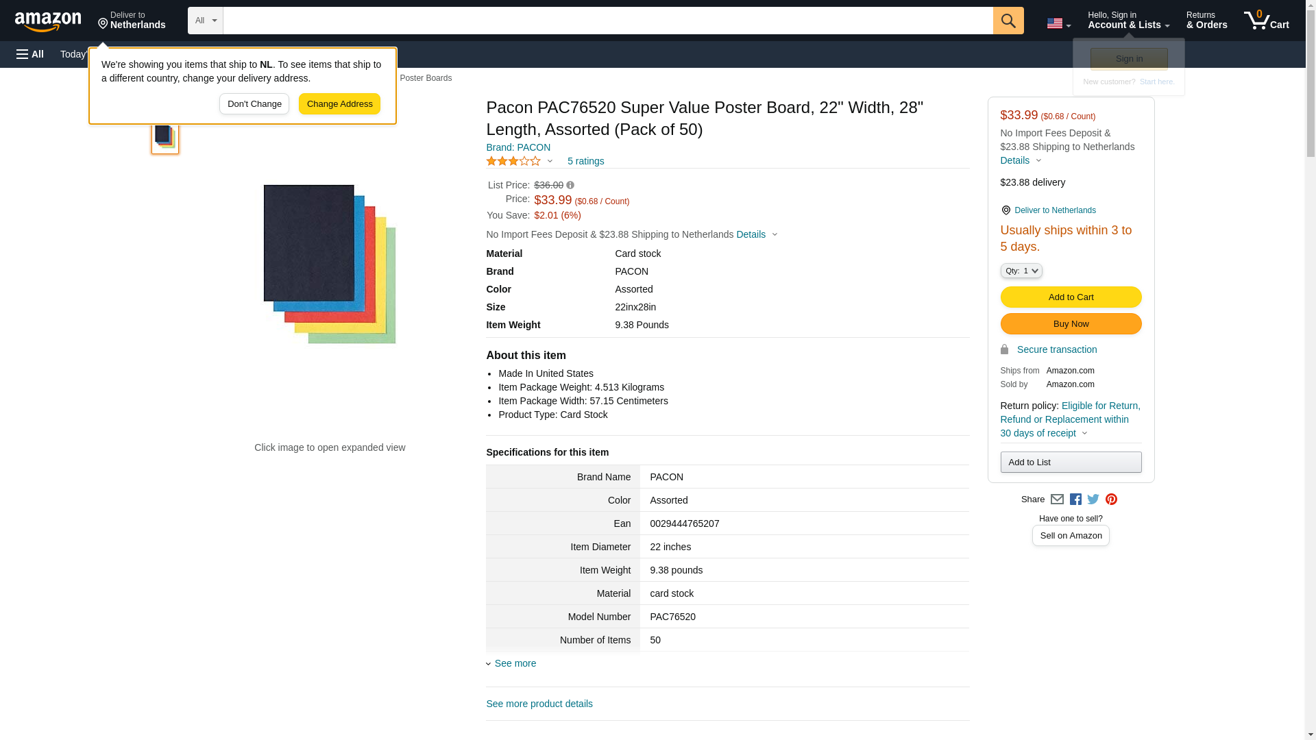Share product on Pinterest
This screenshot has width=1316, height=740.
tap(1111, 500)
